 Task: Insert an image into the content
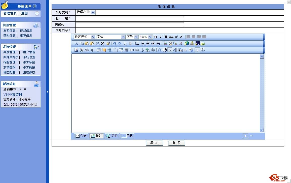pyautogui.click(x=76, y=50)
